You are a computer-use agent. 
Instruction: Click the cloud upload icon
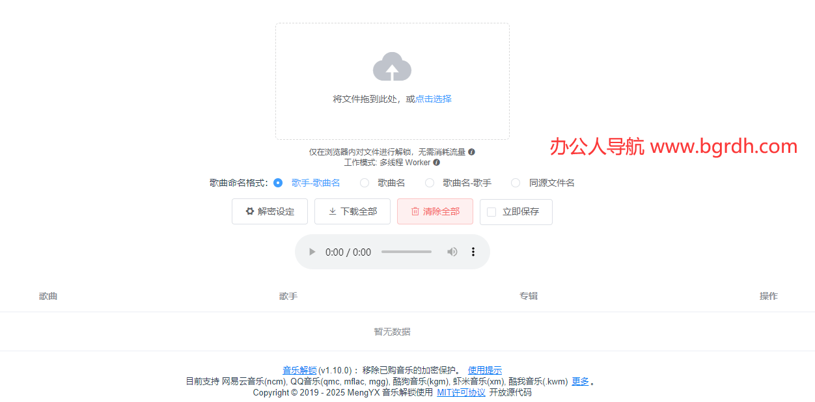pos(392,66)
